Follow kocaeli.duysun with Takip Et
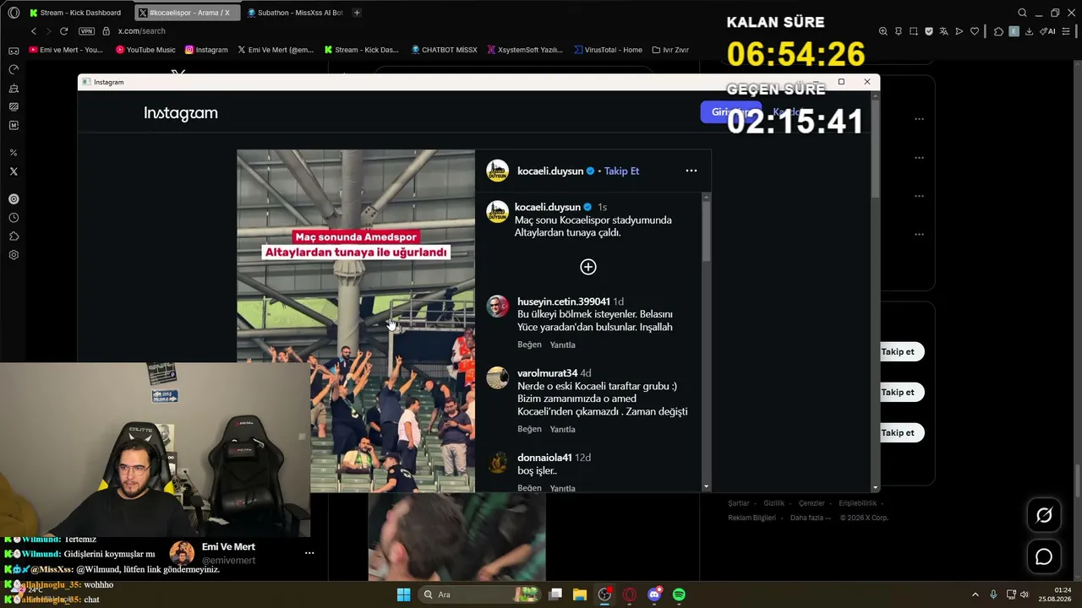 tap(621, 171)
